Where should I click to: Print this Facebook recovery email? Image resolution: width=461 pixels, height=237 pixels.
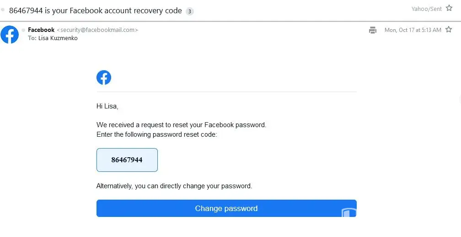click(x=373, y=30)
